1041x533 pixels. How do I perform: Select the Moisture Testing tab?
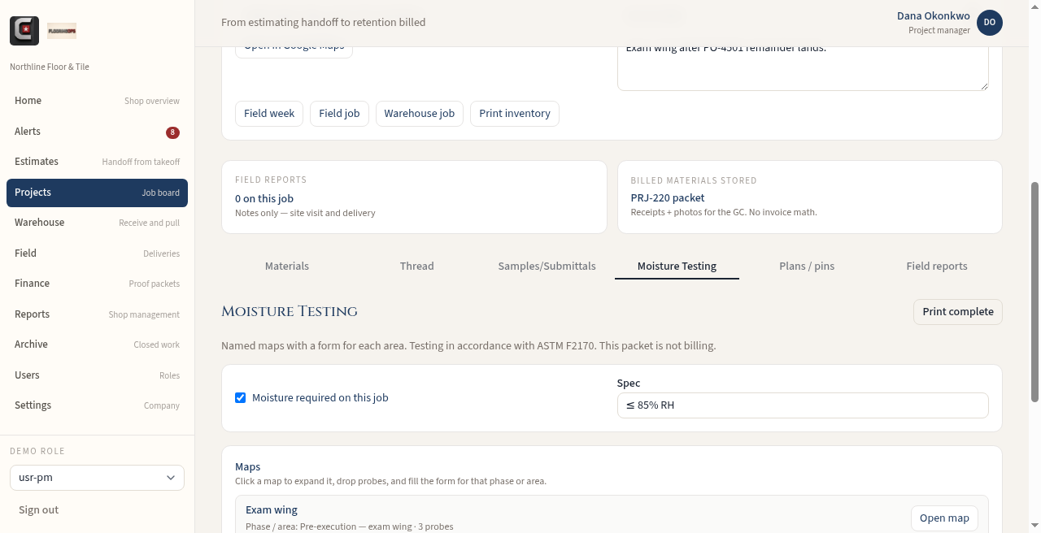677,266
